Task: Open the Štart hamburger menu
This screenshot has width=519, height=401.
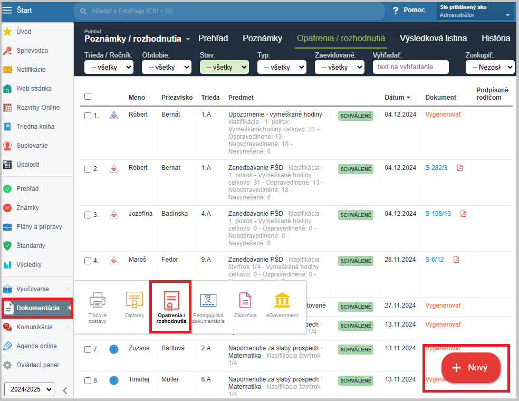Action: [x=7, y=10]
